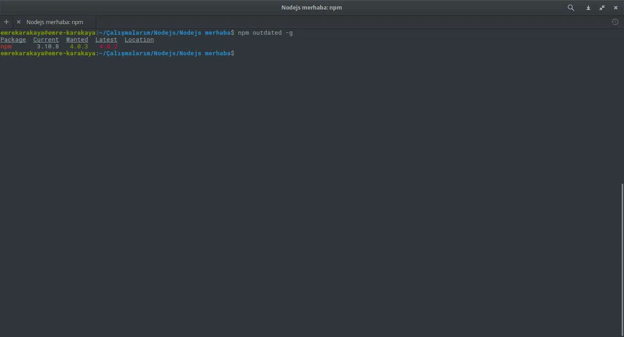Click the underlined "Current" column header
The image size is (624, 337).
click(x=46, y=39)
